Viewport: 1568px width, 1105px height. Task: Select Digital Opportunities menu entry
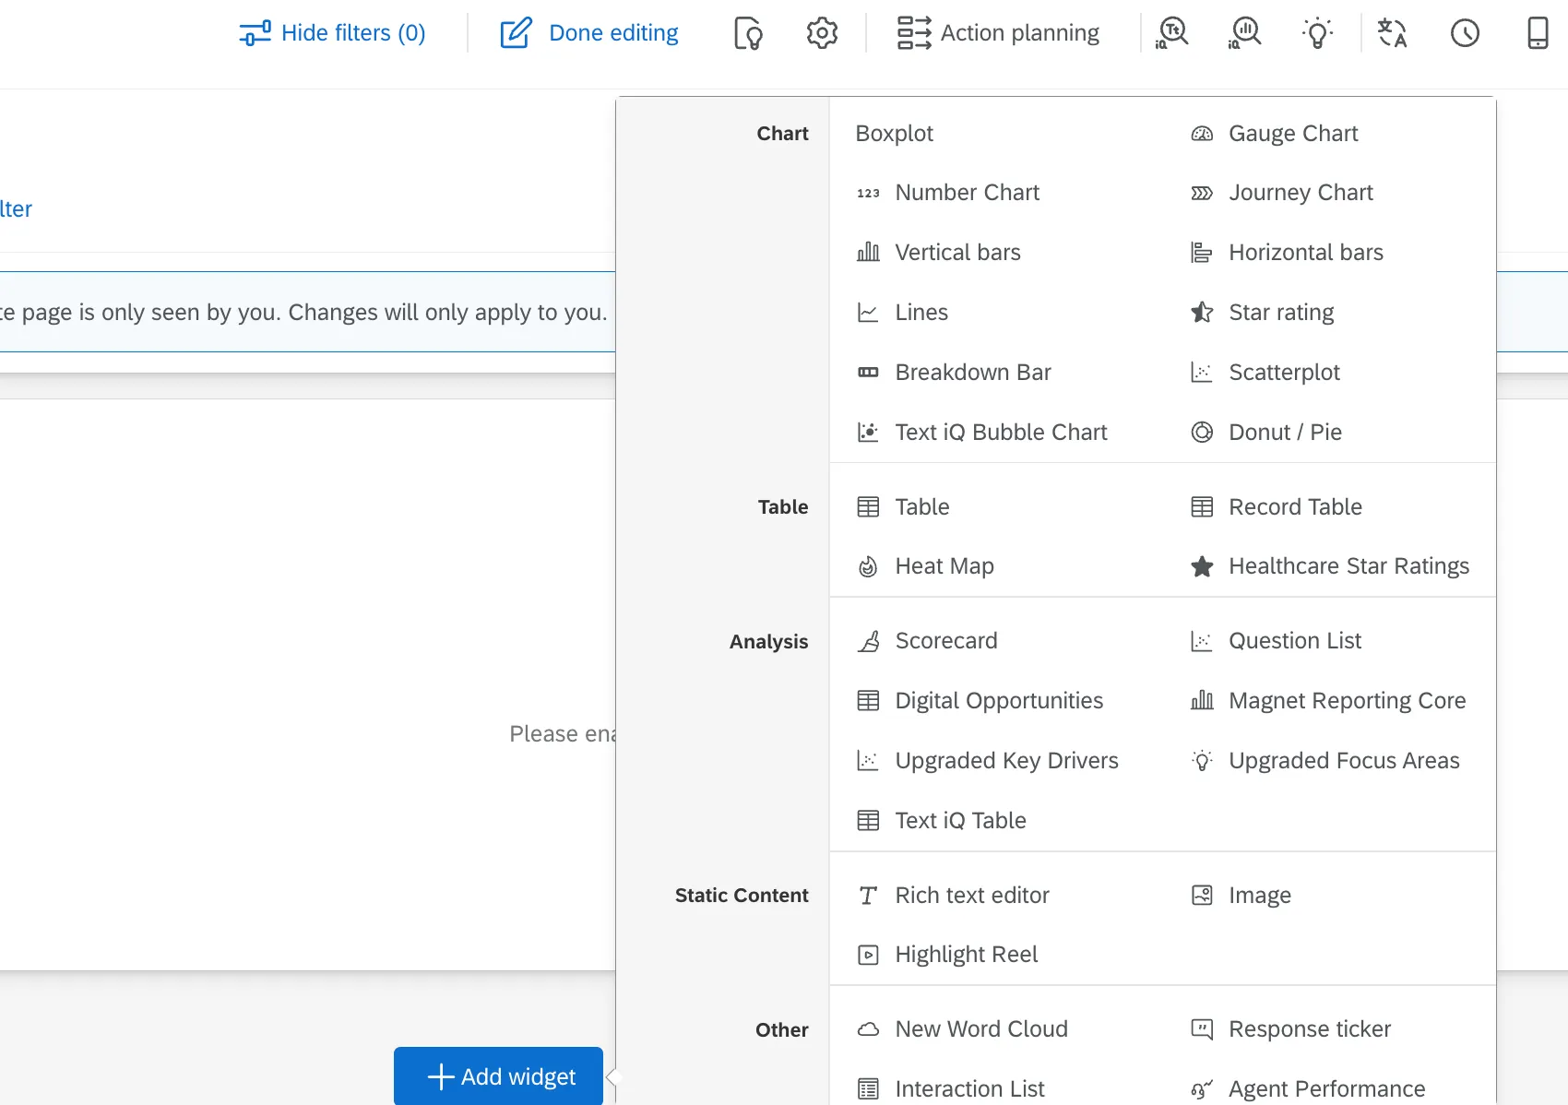click(980, 701)
